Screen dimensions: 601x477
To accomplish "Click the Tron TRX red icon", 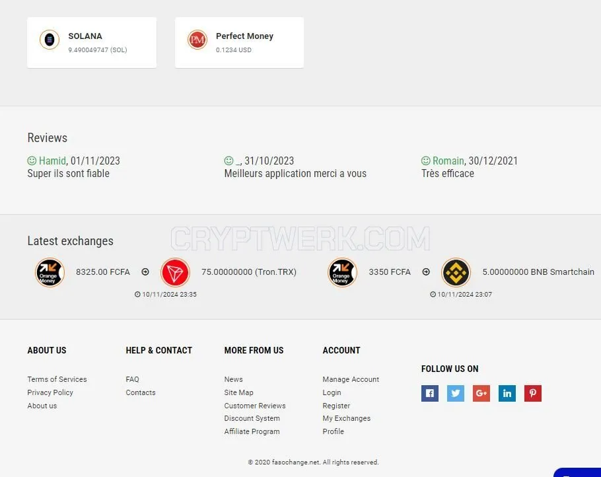I will click(175, 272).
